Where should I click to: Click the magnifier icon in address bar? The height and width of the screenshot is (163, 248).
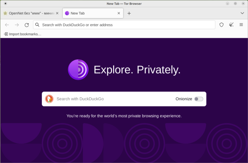pyautogui.click(x=37, y=25)
